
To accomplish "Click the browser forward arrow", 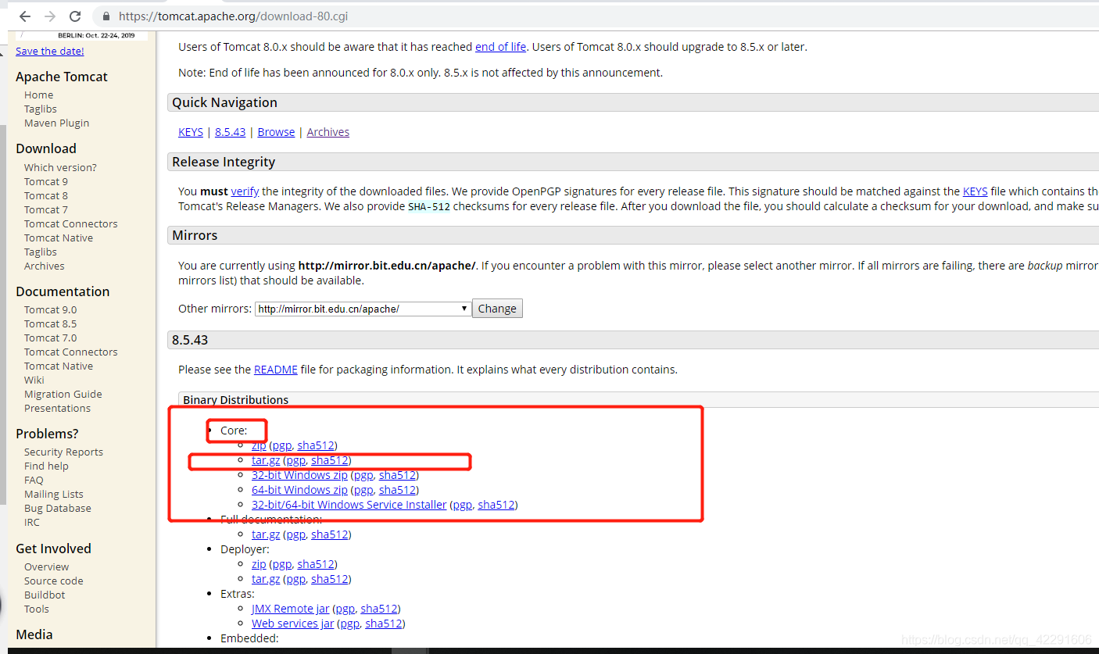I will 50,16.
